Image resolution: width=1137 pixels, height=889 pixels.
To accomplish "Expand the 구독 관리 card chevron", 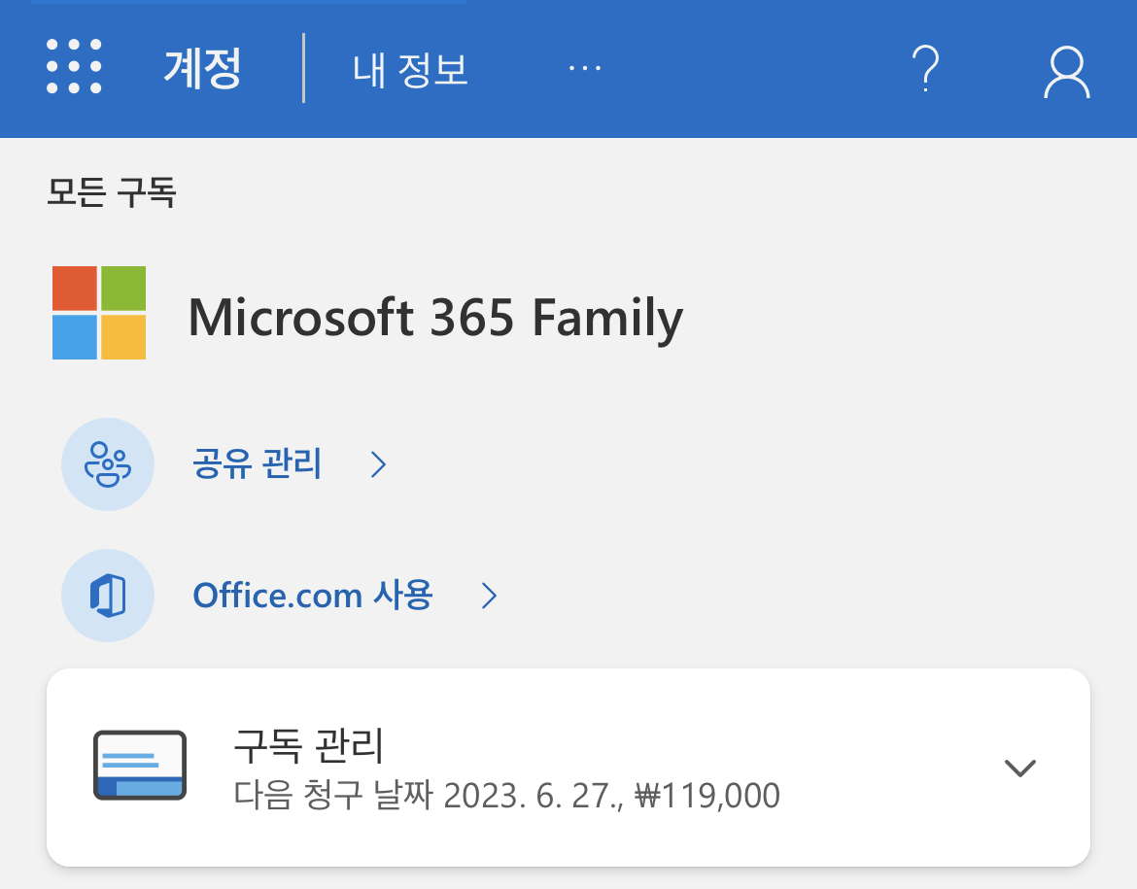I will point(1020,768).
